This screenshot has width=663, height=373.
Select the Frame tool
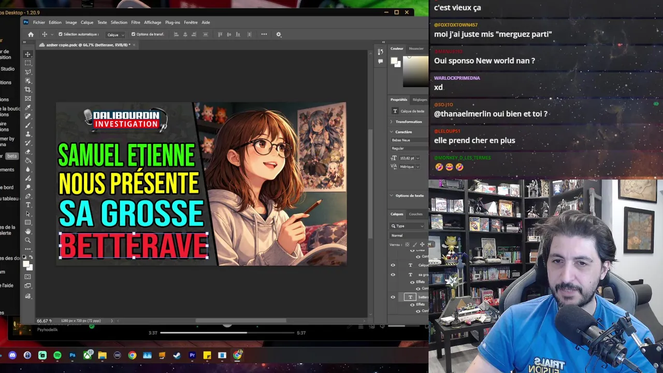[28, 98]
